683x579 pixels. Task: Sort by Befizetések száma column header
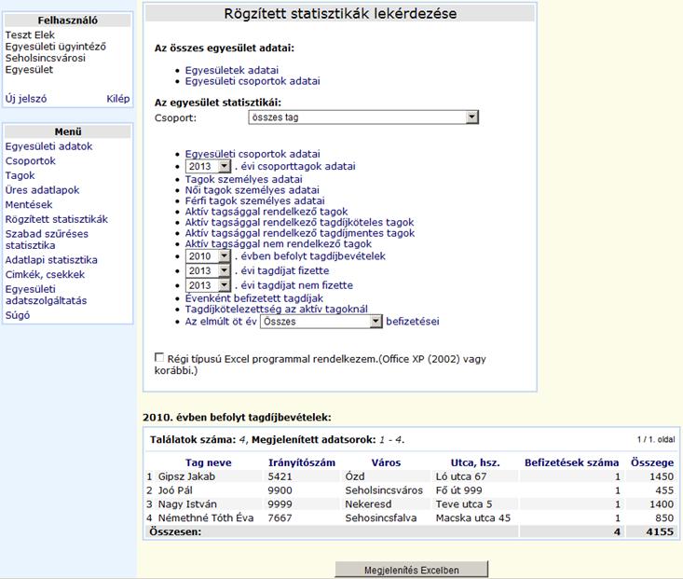571,462
